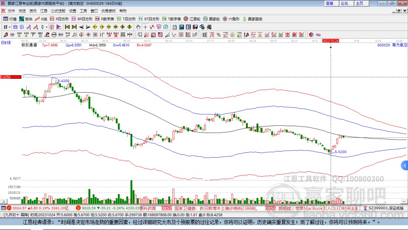408x230 pixels.
Task: Open the 交易委托 menu
Action: [x=109, y=11]
